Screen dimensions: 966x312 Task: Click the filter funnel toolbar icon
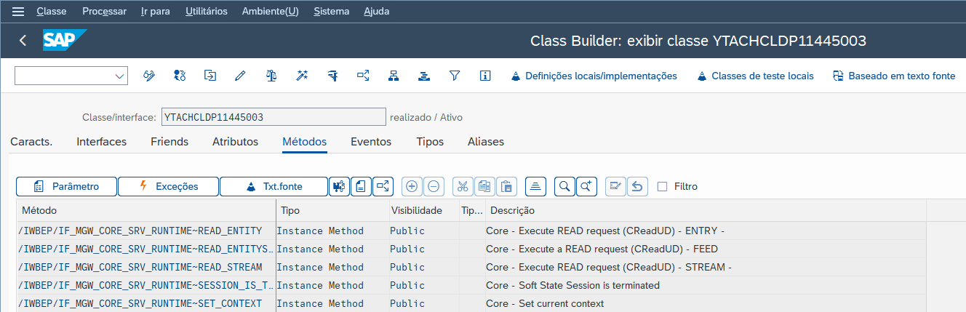(x=455, y=76)
